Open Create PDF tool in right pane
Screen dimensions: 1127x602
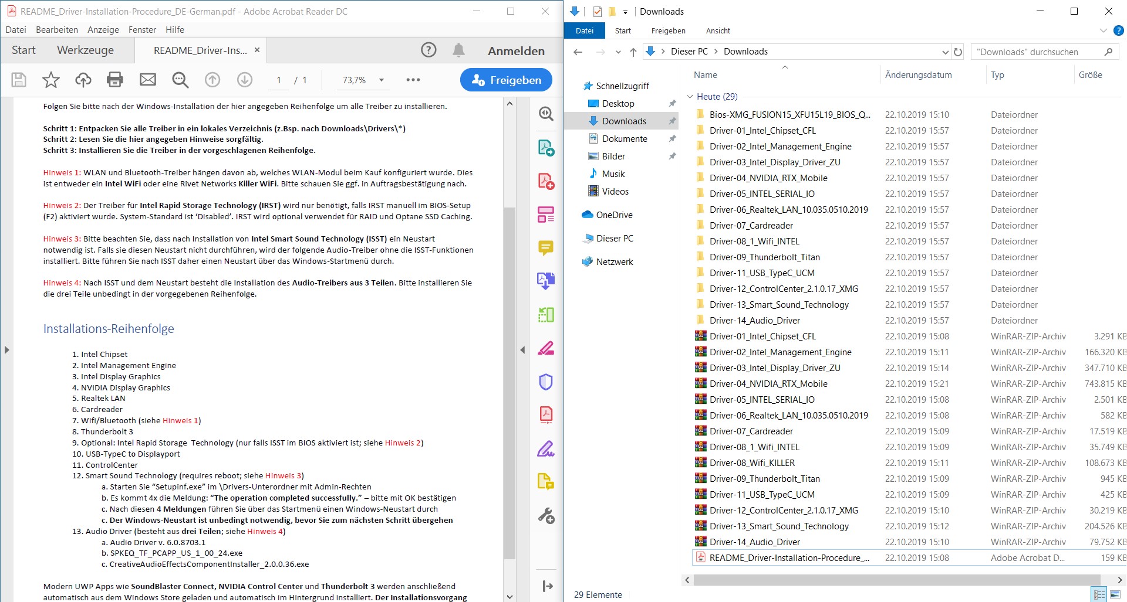coord(546,181)
